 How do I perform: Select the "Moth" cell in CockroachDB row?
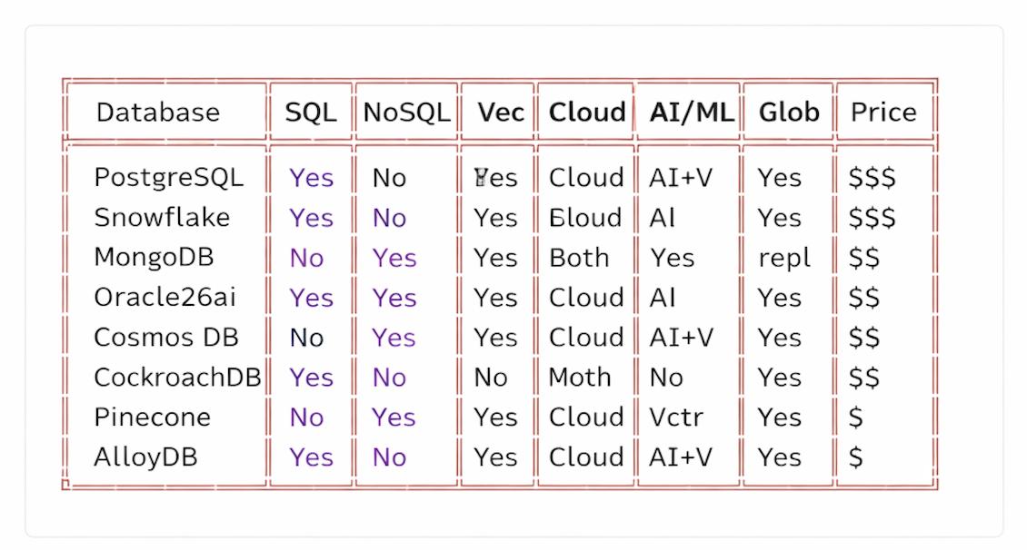pos(580,378)
